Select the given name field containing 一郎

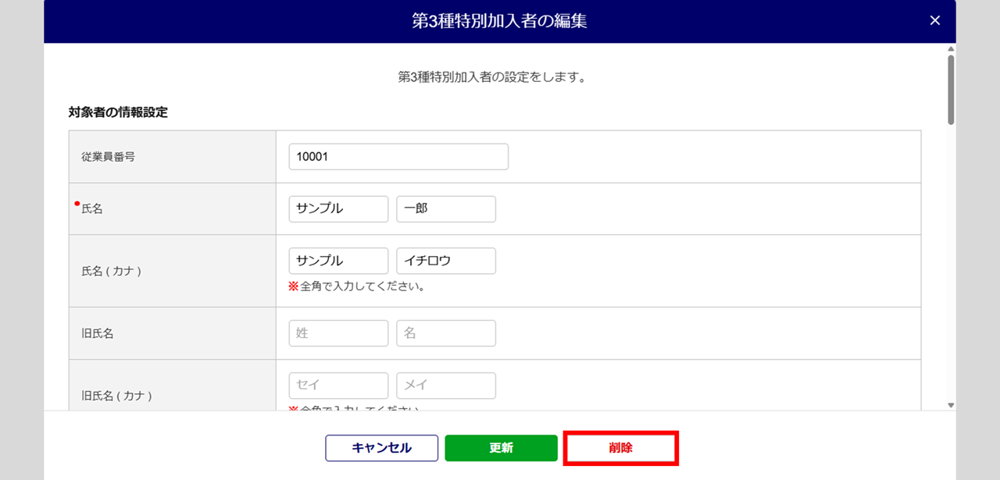[x=446, y=209]
